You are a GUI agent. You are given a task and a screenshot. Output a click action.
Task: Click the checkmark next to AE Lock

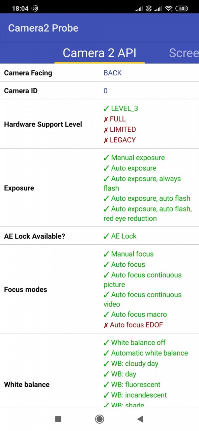click(x=106, y=236)
